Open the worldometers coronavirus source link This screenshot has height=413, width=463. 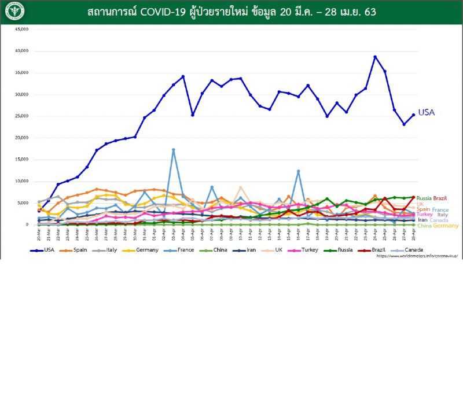417,256
